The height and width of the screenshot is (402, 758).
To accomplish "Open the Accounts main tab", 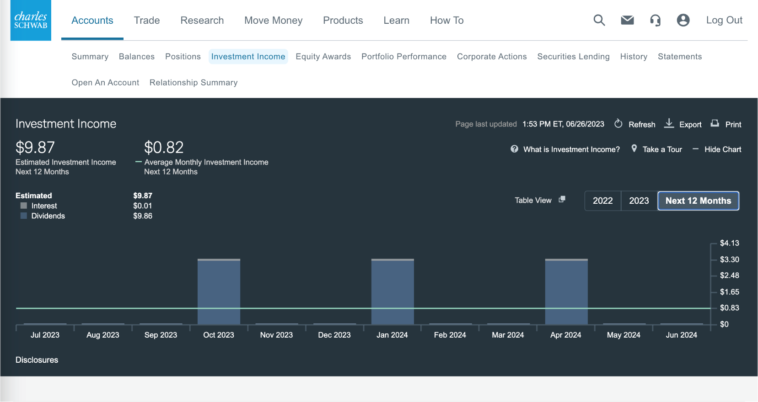I will click(x=92, y=21).
